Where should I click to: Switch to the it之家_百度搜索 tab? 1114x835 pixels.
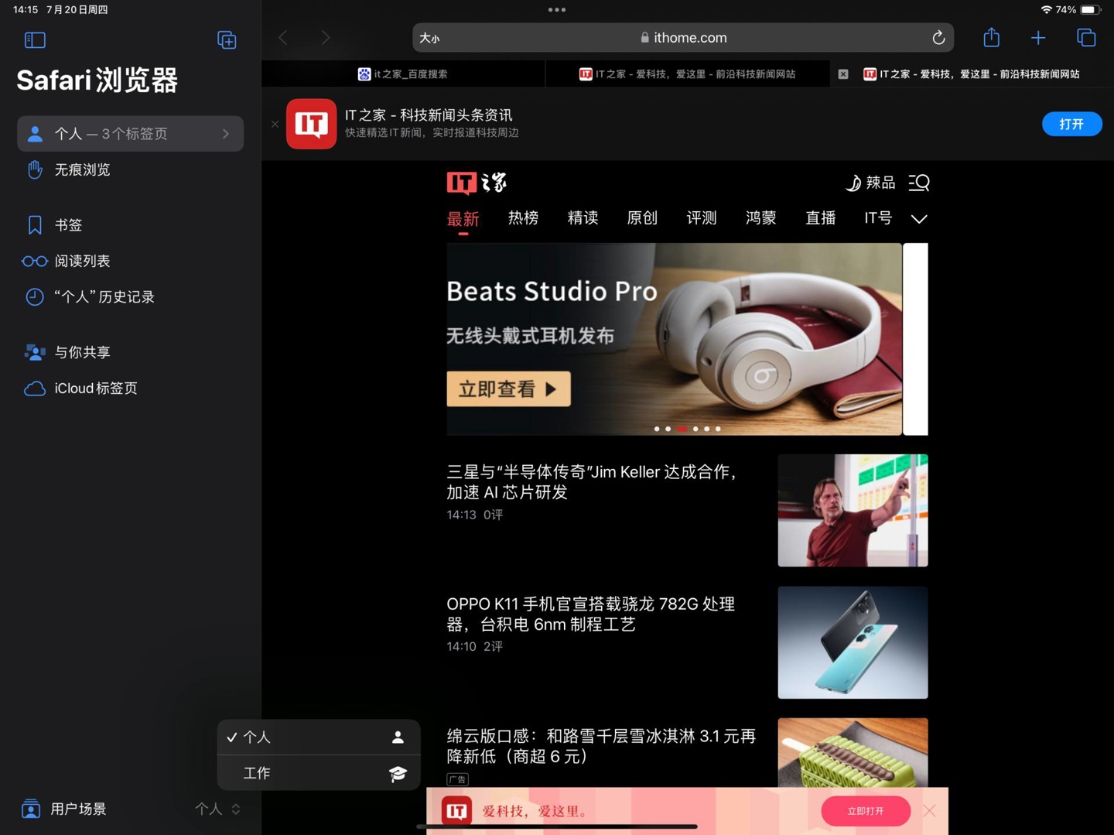tap(403, 74)
